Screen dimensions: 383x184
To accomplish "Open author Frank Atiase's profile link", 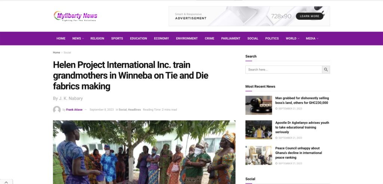I will click(74, 110).
